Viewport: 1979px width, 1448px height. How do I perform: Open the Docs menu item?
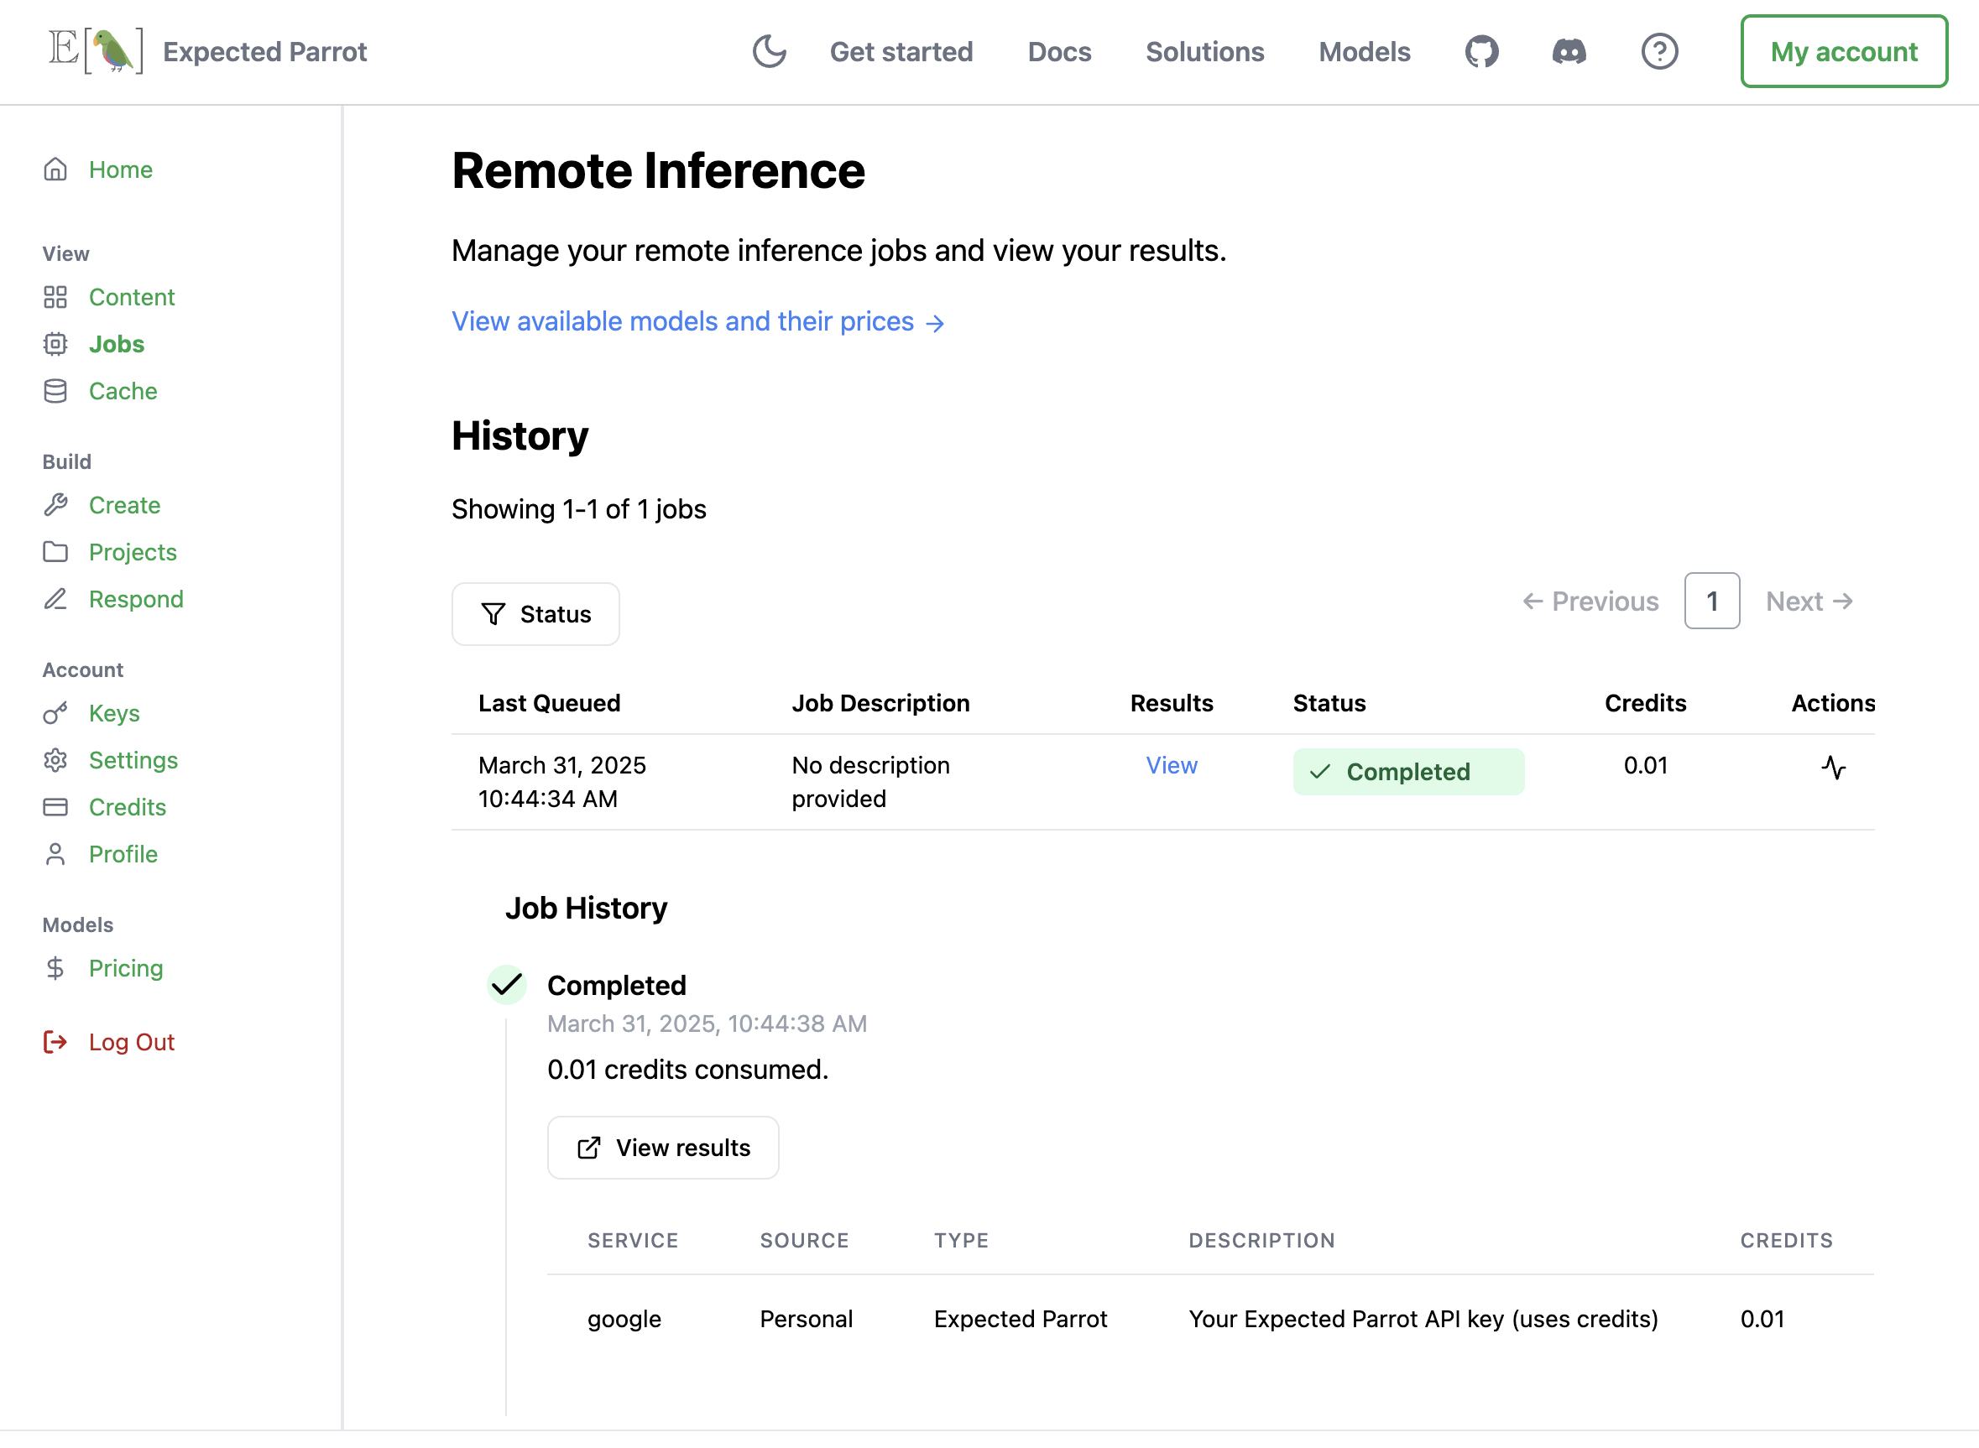pos(1058,52)
